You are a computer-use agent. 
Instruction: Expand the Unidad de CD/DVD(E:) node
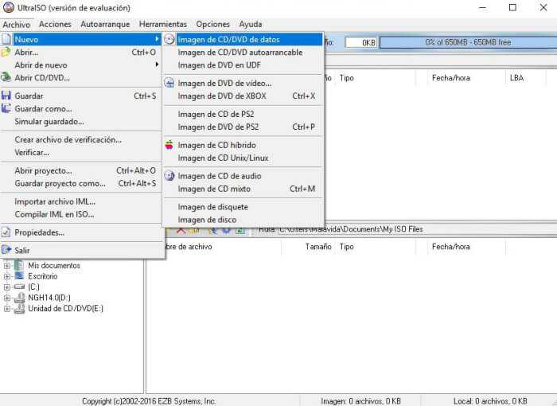pos(7,308)
